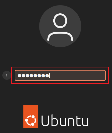
Task: Click the round user avatar picture
Action: tap(60, 26)
